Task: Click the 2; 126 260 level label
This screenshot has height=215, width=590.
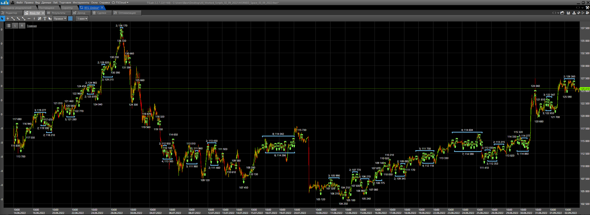Action: (x=569, y=77)
